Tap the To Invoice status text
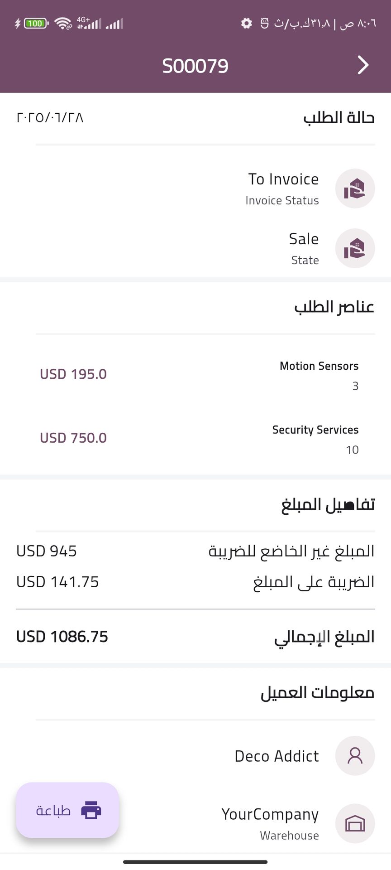Viewport: 391px width, 870px height. tap(283, 179)
